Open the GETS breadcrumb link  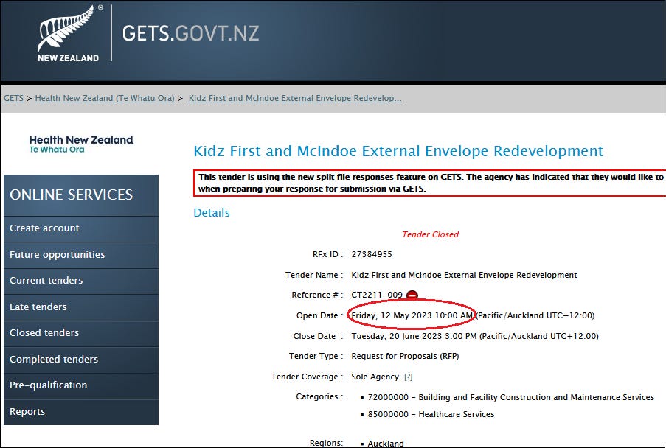[13, 98]
